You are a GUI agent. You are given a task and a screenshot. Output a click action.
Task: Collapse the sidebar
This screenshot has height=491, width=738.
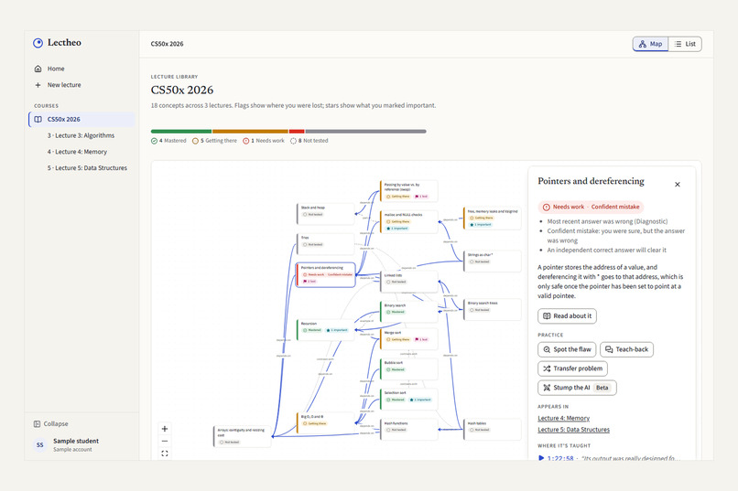(x=51, y=424)
